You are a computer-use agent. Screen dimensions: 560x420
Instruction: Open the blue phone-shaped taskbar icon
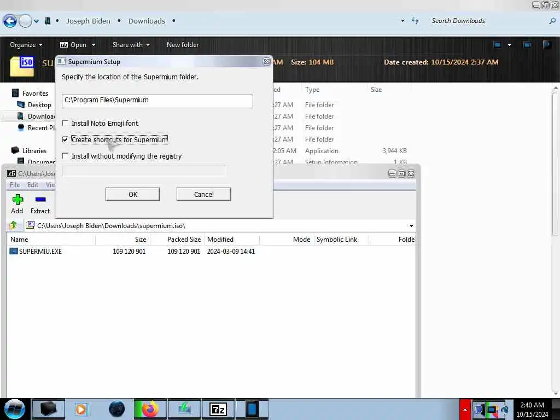(252, 409)
